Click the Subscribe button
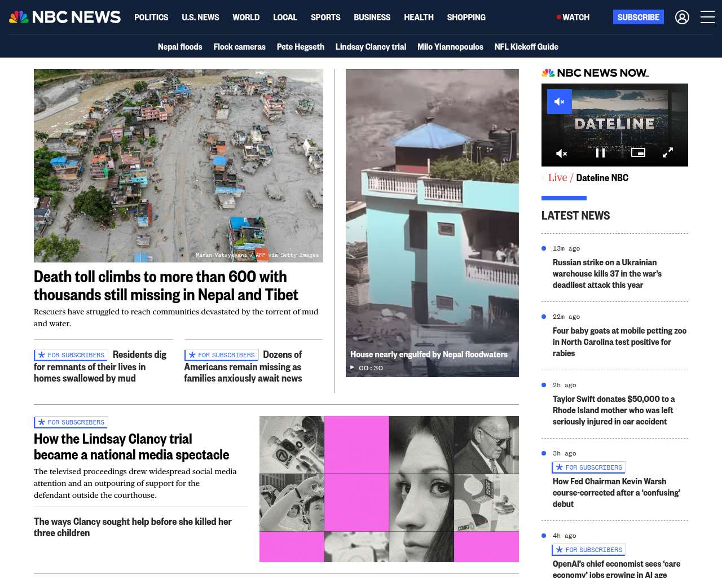Viewport: 722px width, 578px height. (x=639, y=17)
